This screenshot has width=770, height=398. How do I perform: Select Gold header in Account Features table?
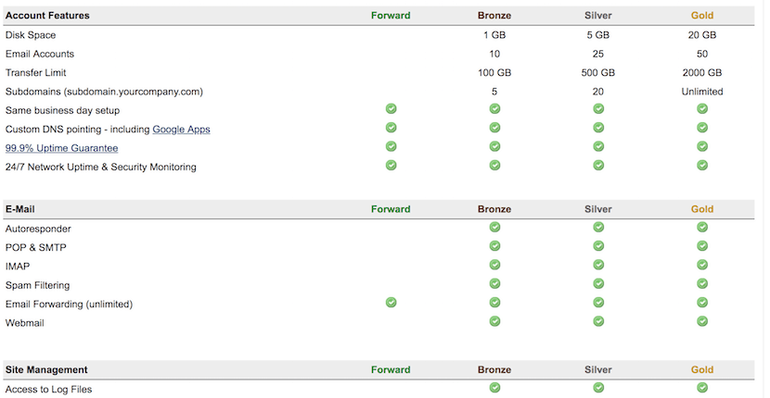[x=702, y=15]
